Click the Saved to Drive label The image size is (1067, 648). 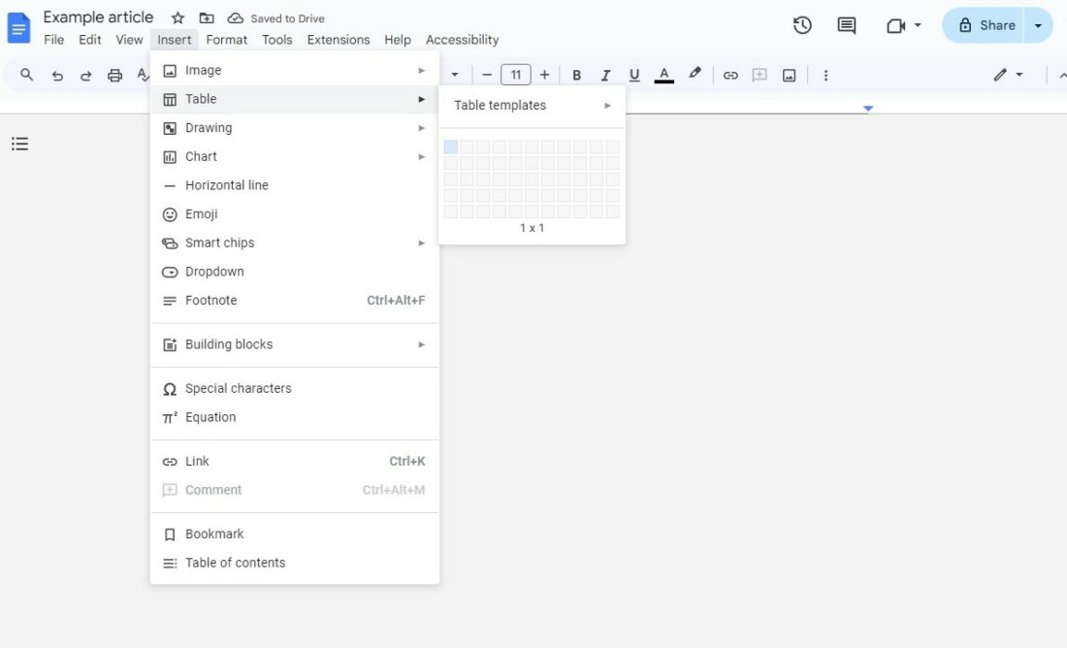286,17
